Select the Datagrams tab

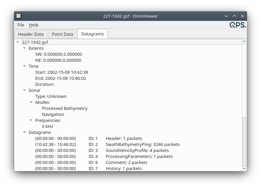pos(93,34)
